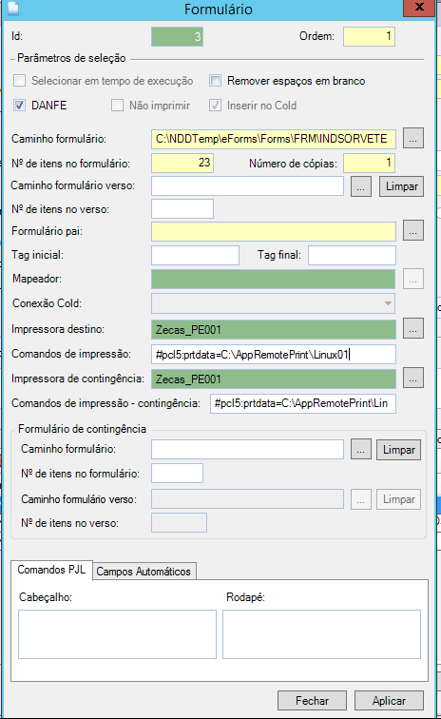Switch to the Campos Automáticos tab

(x=144, y=572)
